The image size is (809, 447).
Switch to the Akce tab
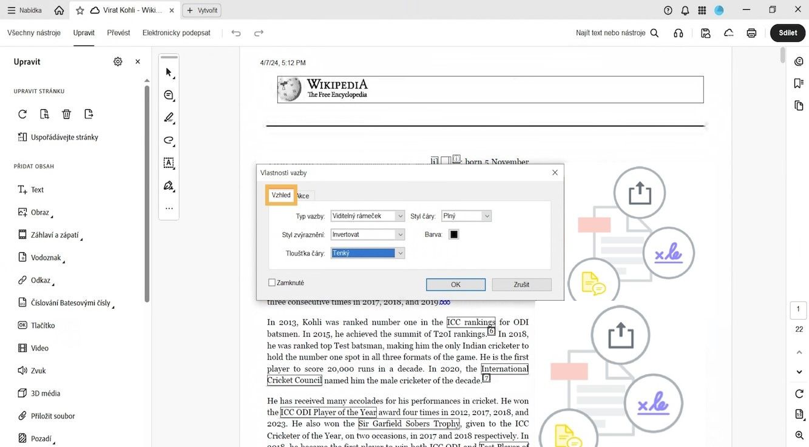coord(303,196)
